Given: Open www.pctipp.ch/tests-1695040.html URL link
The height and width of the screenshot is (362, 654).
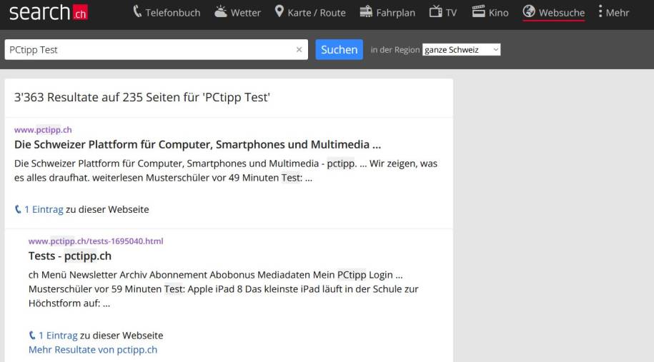Looking at the screenshot, I should pyautogui.click(x=96, y=241).
